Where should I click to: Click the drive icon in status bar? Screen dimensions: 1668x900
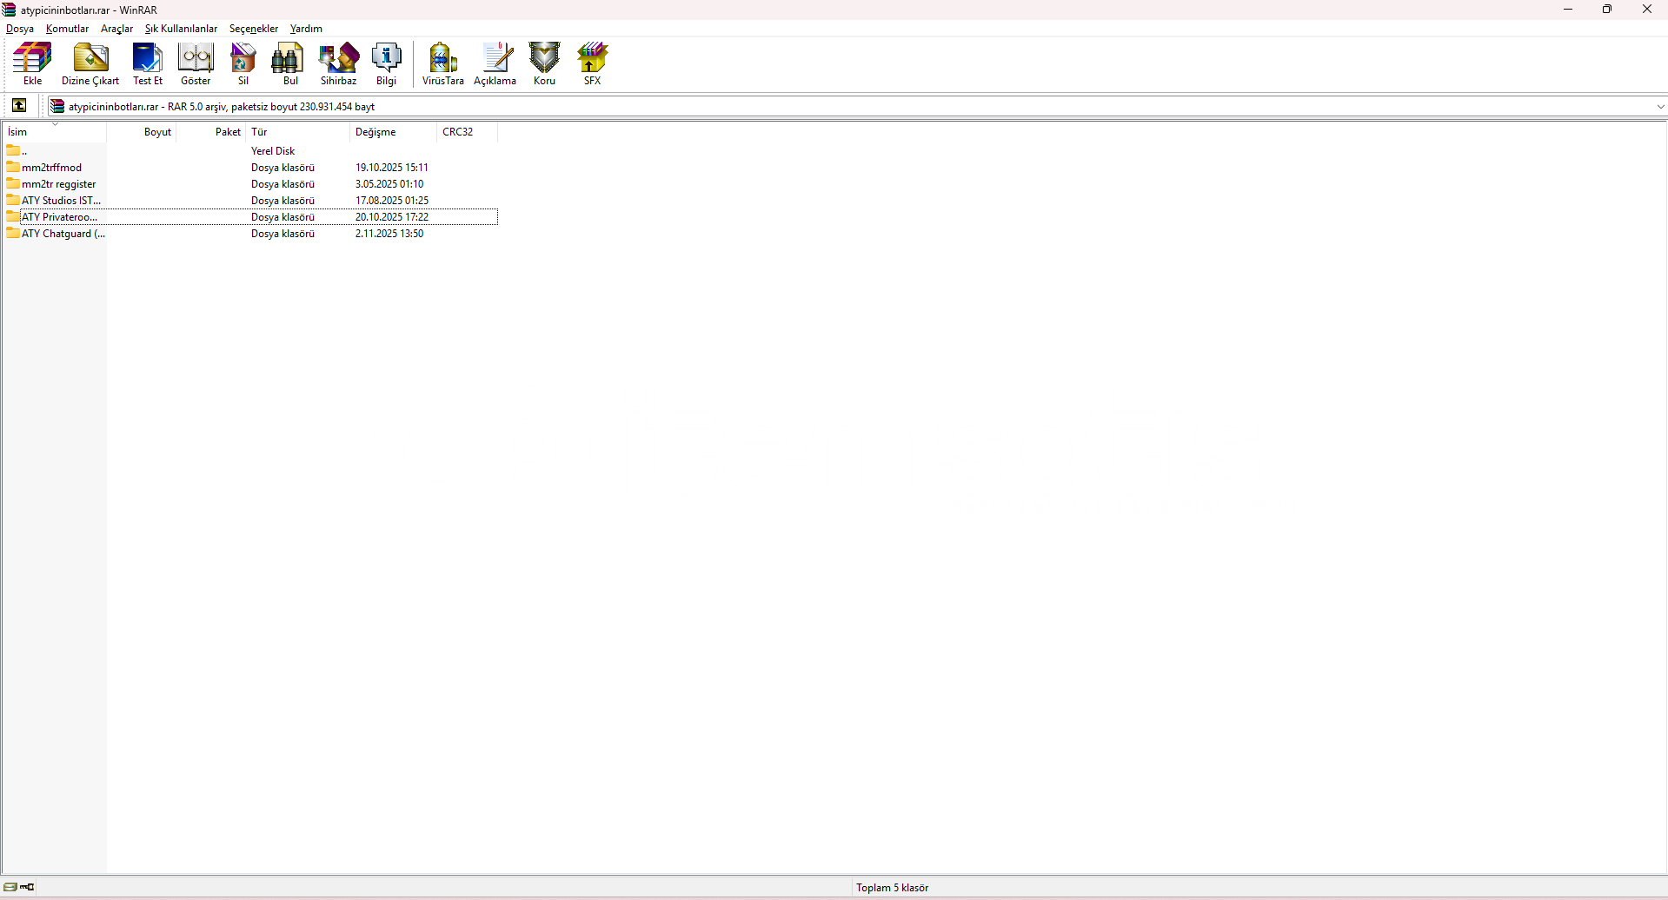[10, 887]
